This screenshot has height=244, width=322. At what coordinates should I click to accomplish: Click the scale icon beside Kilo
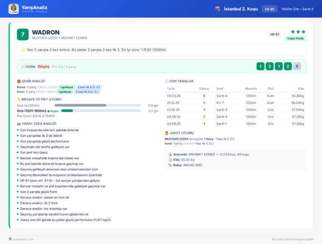point(170,160)
